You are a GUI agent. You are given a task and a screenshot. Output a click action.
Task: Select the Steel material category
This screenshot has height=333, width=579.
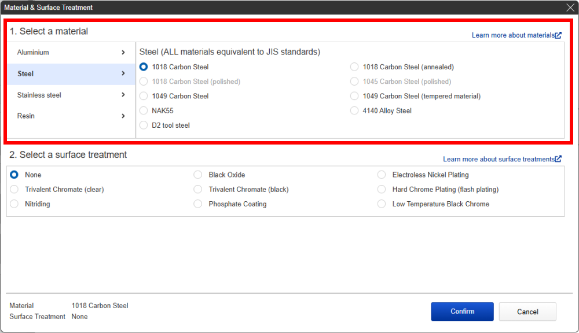pos(26,74)
